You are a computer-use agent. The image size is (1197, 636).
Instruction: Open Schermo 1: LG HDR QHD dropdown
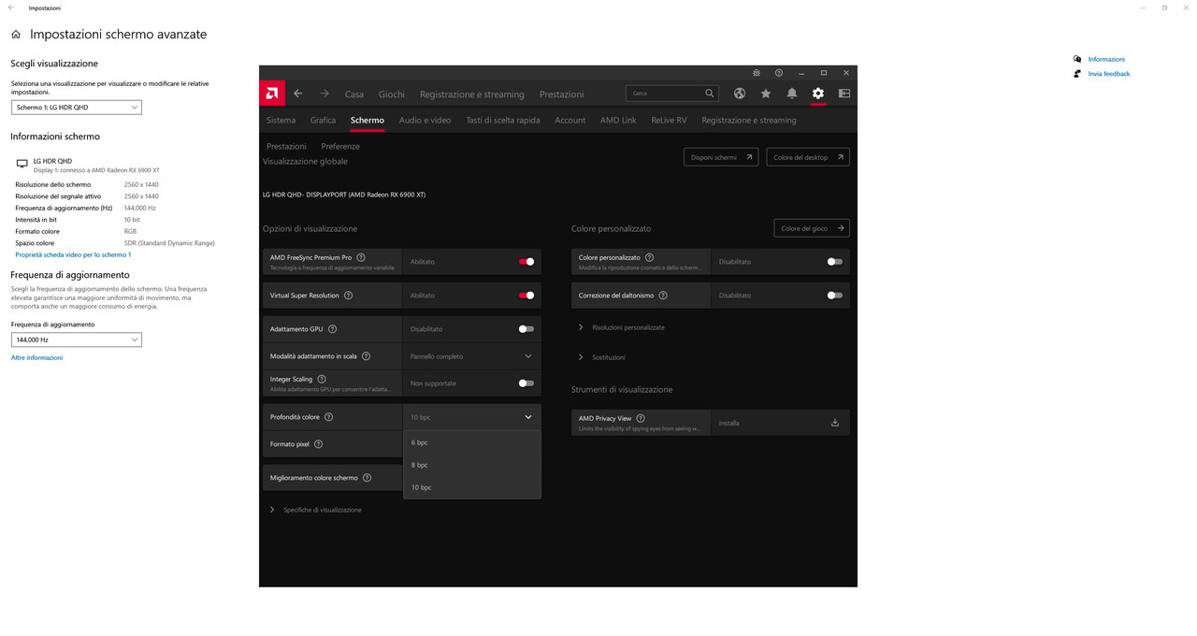[77, 108]
